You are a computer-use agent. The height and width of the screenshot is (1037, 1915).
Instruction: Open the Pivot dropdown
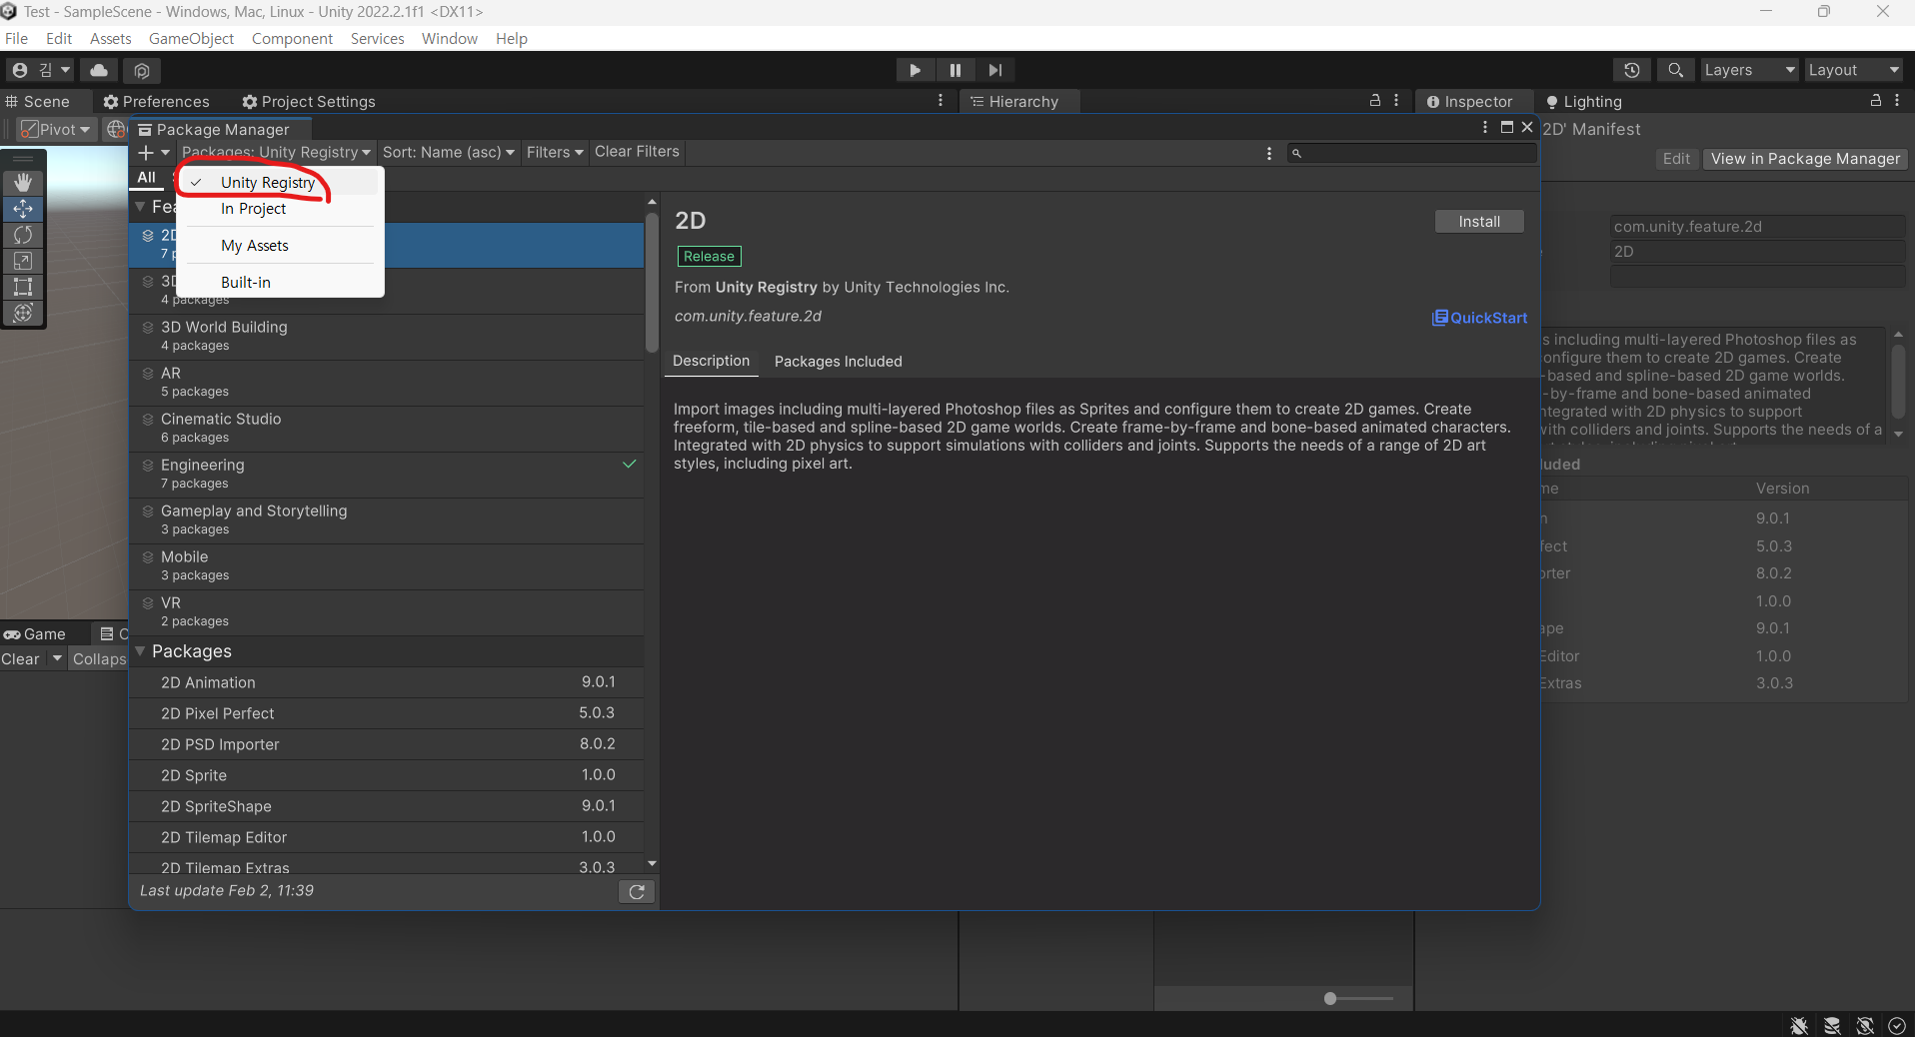pyautogui.click(x=56, y=130)
